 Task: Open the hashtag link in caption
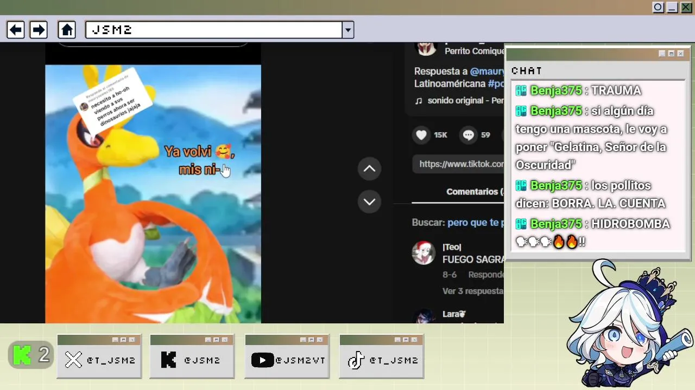click(496, 84)
